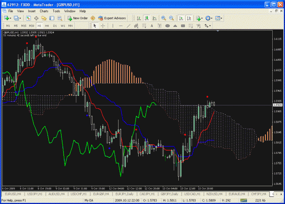The image size is (285, 204).
Task: Select the M1 timeframe
Action: [8, 26]
